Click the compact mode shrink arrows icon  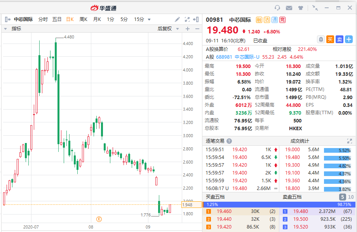[315, 8]
